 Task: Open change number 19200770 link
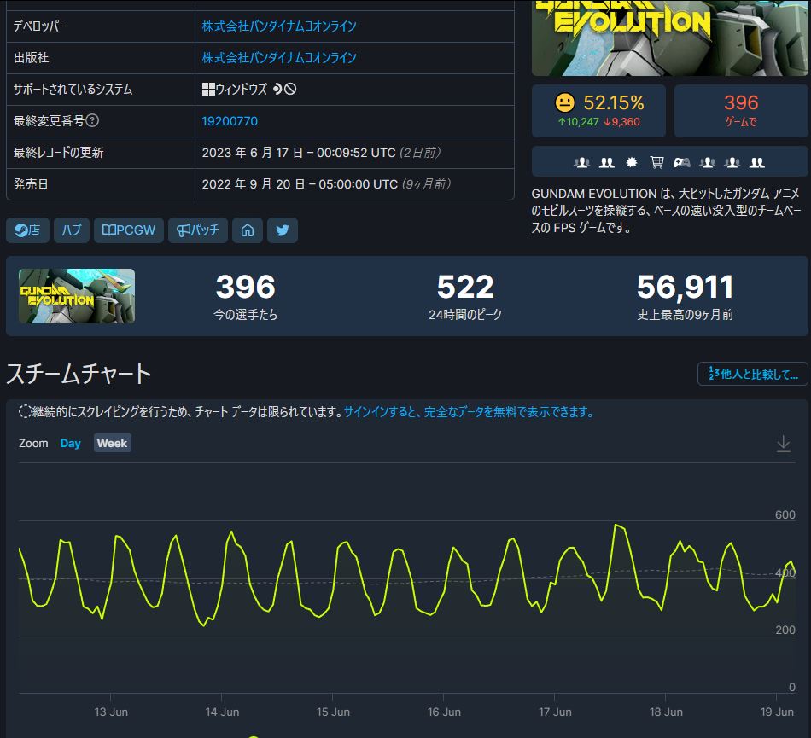[230, 121]
